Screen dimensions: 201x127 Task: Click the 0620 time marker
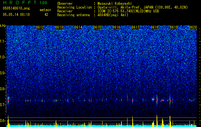click(193, 27)
